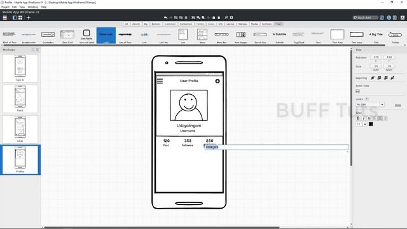Pick the Link control from library

pyautogui.click(x=144, y=36)
